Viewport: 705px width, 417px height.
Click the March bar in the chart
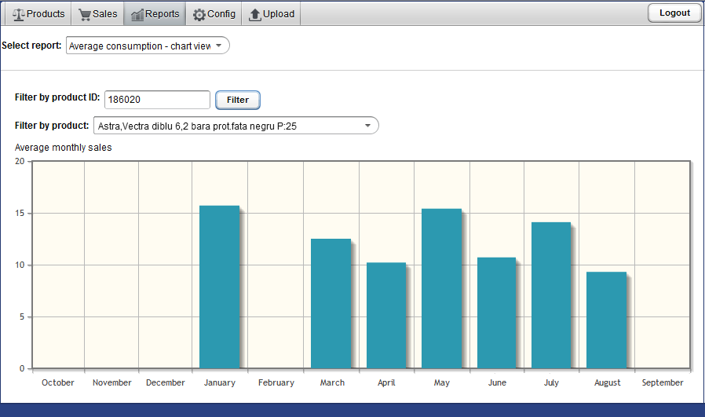pos(331,304)
